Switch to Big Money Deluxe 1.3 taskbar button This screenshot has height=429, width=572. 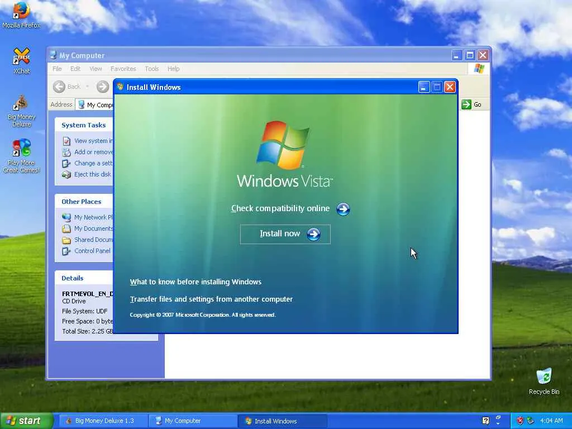click(x=103, y=421)
